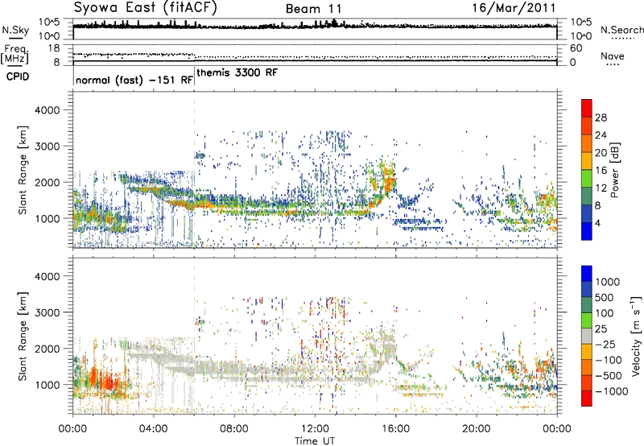Click the light green 12–16 dB power swatch
This screenshot has width=644, height=446.
click(x=587, y=179)
